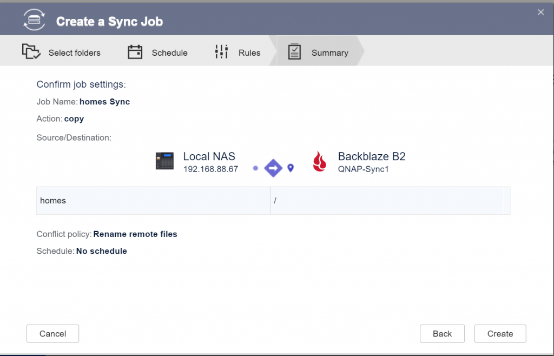This screenshot has width=554, height=356.
Task: Click the source dot indicator icon
Action: pyautogui.click(x=255, y=168)
